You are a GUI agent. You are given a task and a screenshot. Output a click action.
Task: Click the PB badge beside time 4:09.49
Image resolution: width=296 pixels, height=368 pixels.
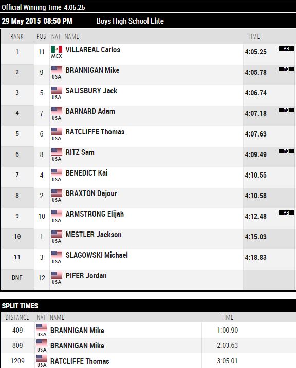pyautogui.click(x=286, y=151)
